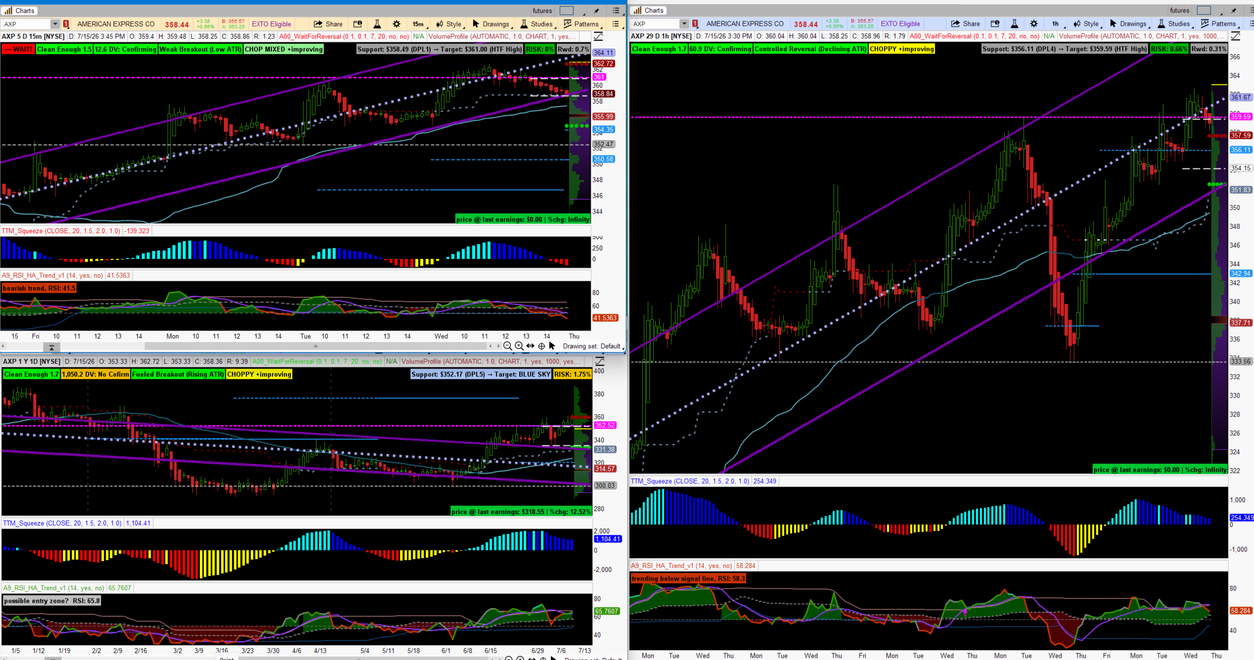Open 15m timeframe dropdown
Image resolution: width=1254 pixels, height=660 pixels.
pos(420,24)
